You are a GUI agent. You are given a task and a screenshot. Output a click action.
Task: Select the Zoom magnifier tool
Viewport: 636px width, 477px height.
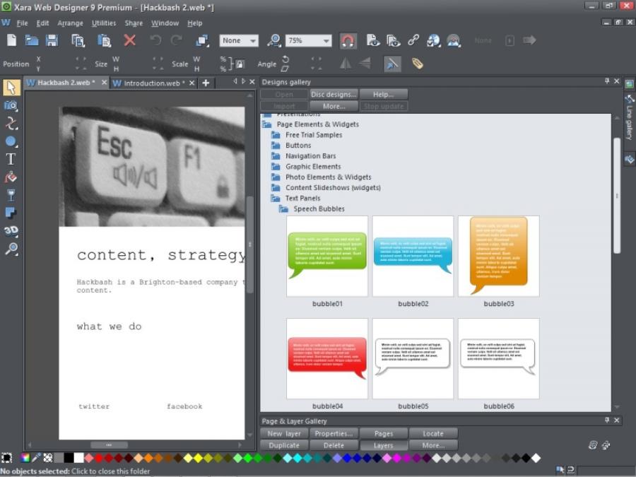coord(11,248)
